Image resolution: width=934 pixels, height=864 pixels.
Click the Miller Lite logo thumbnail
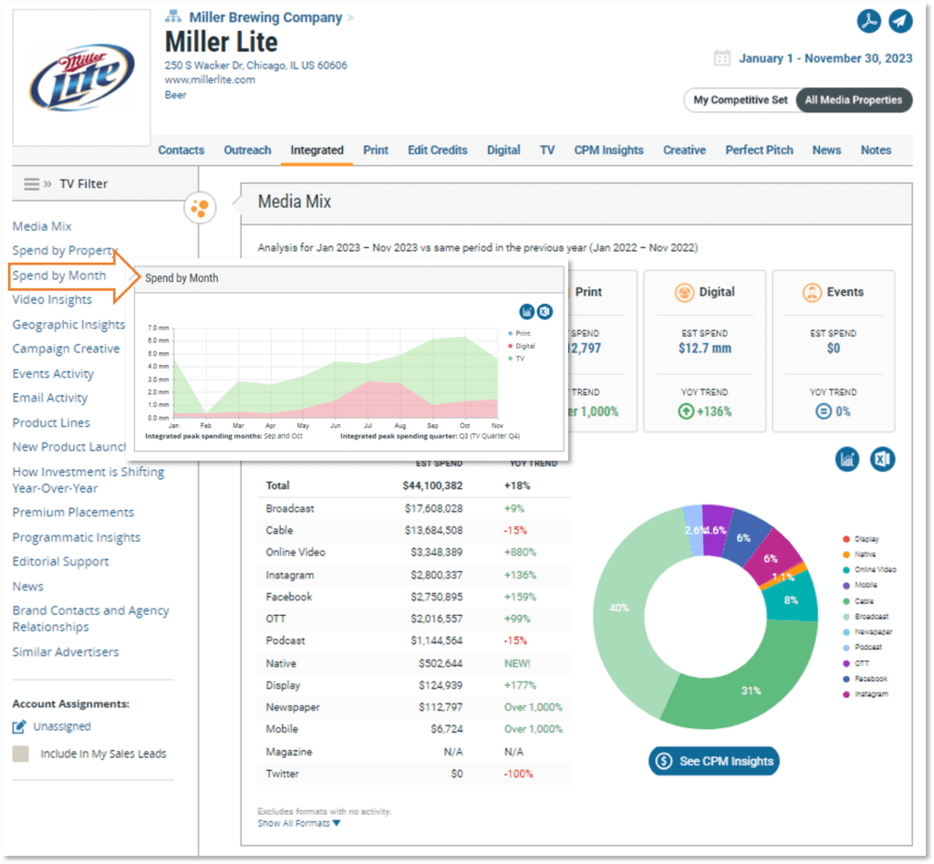tap(81, 78)
